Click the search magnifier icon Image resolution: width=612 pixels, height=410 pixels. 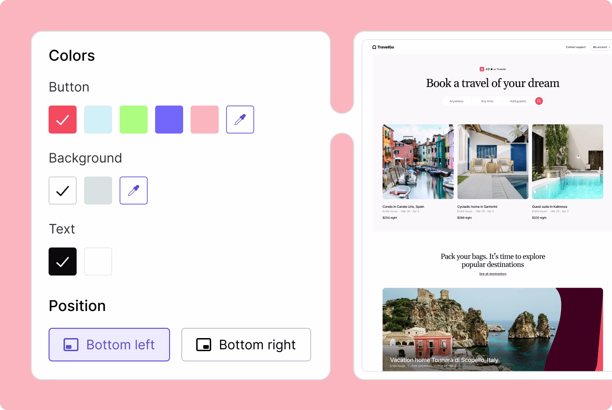539,101
